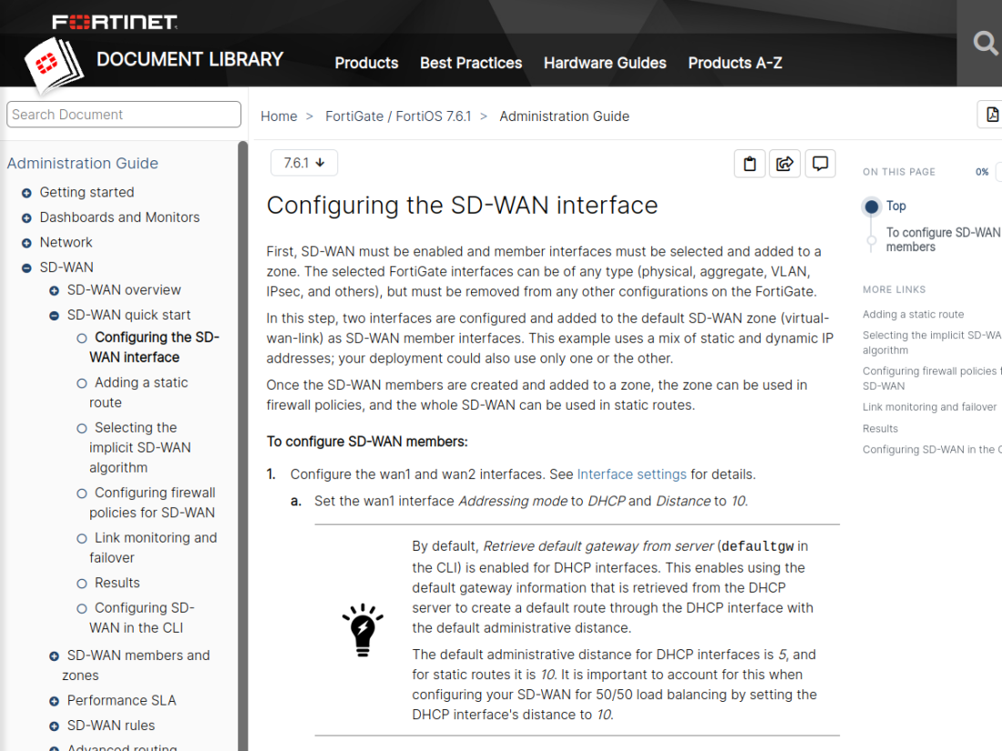Open Link monitoring and failover under More Links
This screenshot has width=1002, height=751.
pyautogui.click(x=929, y=407)
